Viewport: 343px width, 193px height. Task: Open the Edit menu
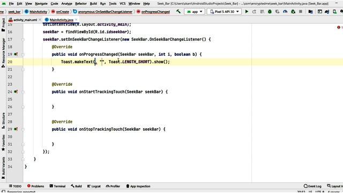(x=19, y=4)
